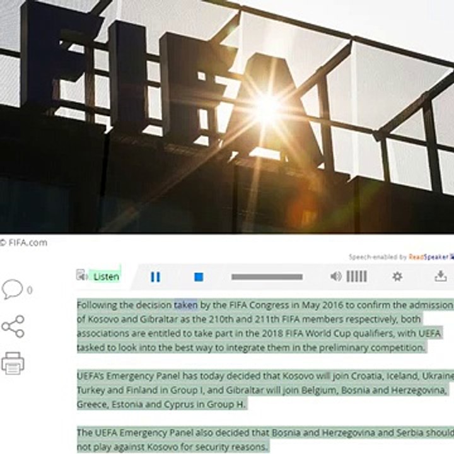
Task: Open the ReadSpeaker link
Action: [430, 257]
